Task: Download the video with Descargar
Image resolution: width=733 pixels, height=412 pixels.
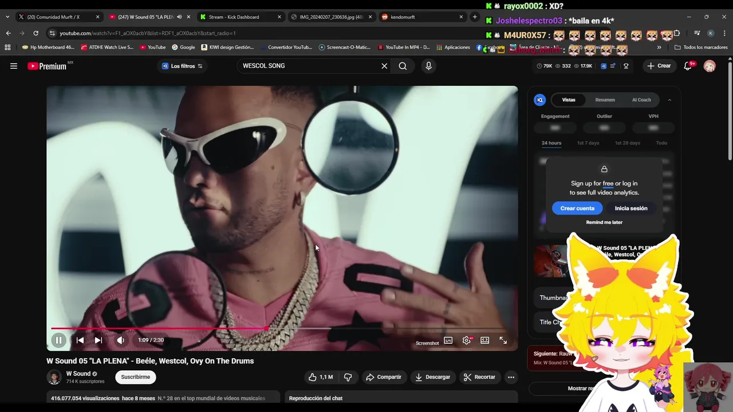Action: coord(432,377)
